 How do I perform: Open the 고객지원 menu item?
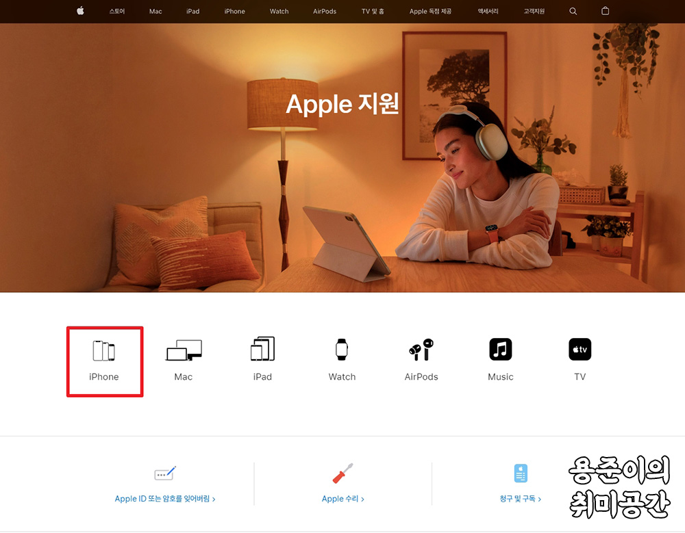pyautogui.click(x=534, y=12)
